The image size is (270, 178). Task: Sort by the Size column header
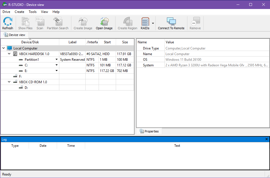[125, 42]
